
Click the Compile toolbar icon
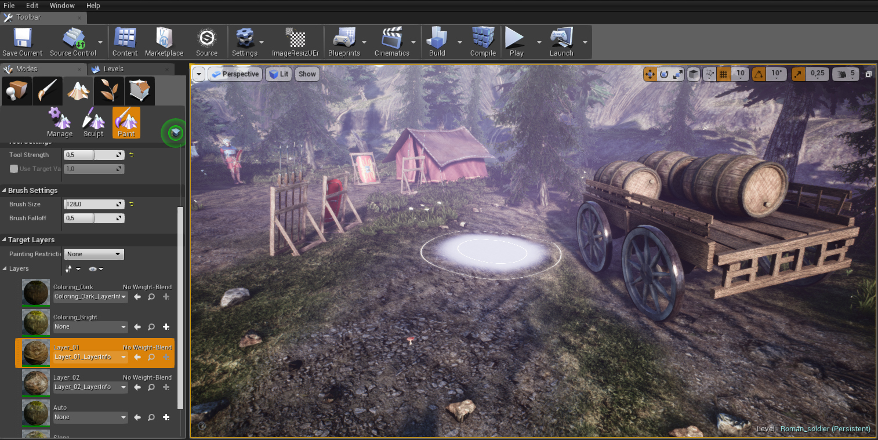482,42
